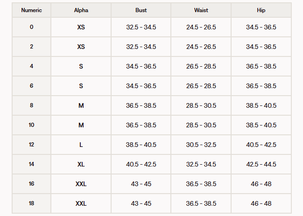
Task: Select the XL alpha size cell
Action: click(81, 164)
